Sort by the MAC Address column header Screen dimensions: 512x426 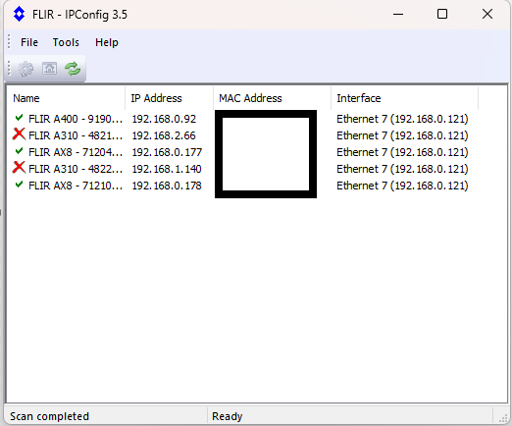point(272,98)
